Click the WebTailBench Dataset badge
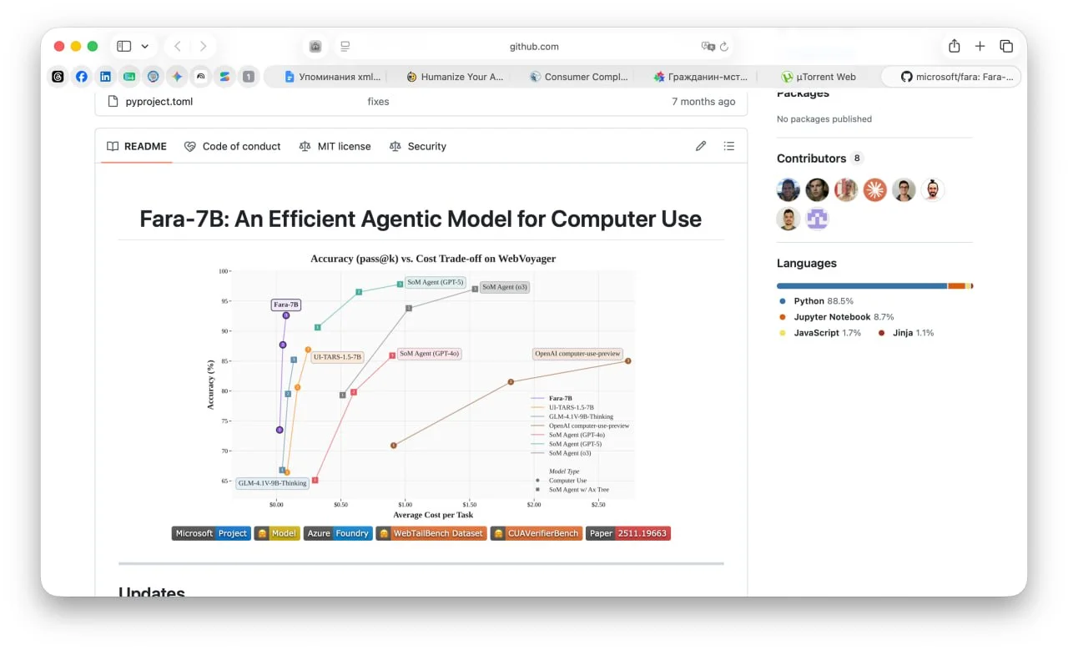1068x650 pixels. click(431, 533)
